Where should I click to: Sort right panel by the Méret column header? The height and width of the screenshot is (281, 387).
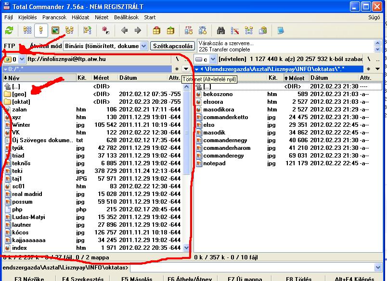296,78
